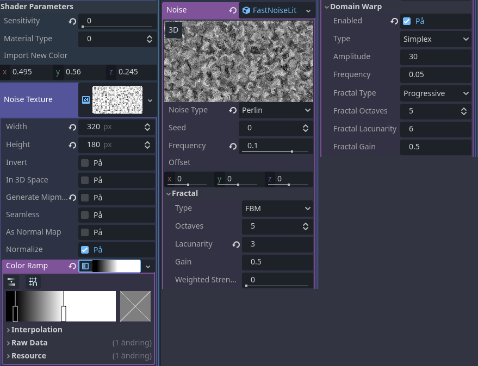Collapse the Fractal section

169,194
